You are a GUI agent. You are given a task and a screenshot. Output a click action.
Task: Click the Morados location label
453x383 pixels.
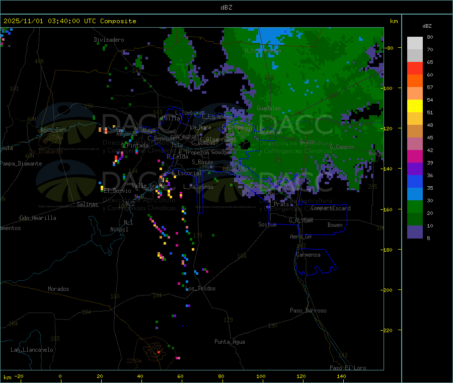coord(58,289)
